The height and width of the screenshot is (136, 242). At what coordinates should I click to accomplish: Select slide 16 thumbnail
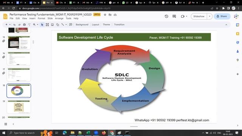(19, 59)
